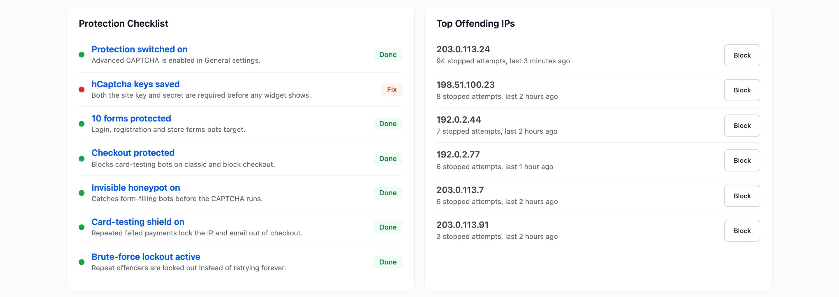Click Done badge for Brute-force lockout active
The width and height of the screenshot is (839, 297).
pos(388,262)
